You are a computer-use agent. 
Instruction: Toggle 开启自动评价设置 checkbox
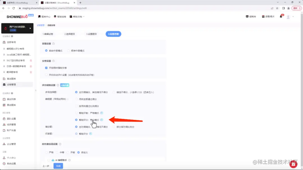[x=46, y=75]
